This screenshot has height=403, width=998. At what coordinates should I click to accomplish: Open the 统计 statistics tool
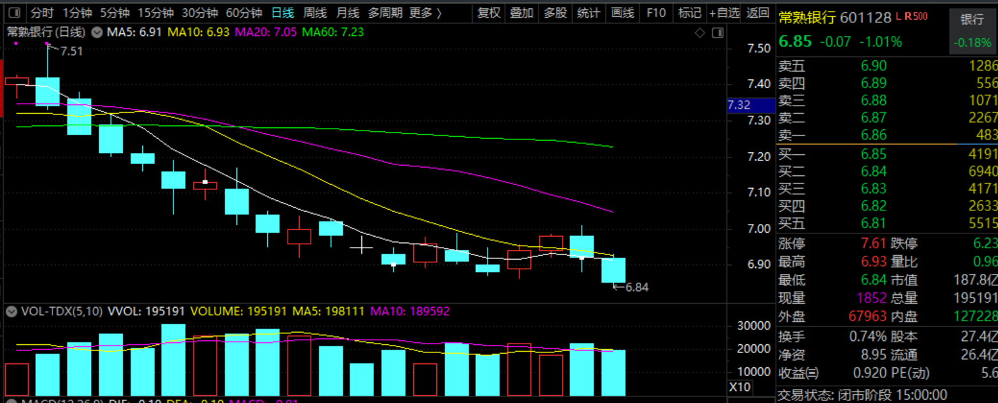tap(589, 13)
